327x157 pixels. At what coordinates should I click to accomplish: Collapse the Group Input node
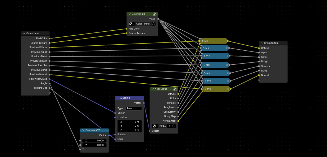coord(24,33)
